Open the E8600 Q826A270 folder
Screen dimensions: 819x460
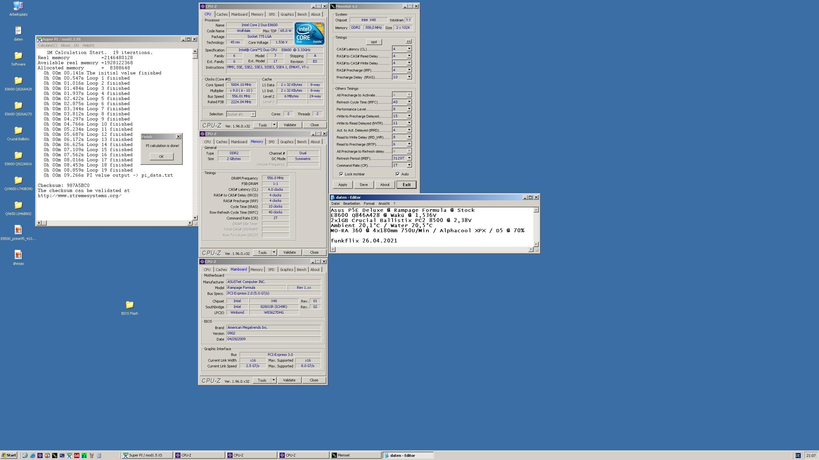click(x=18, y=108)
